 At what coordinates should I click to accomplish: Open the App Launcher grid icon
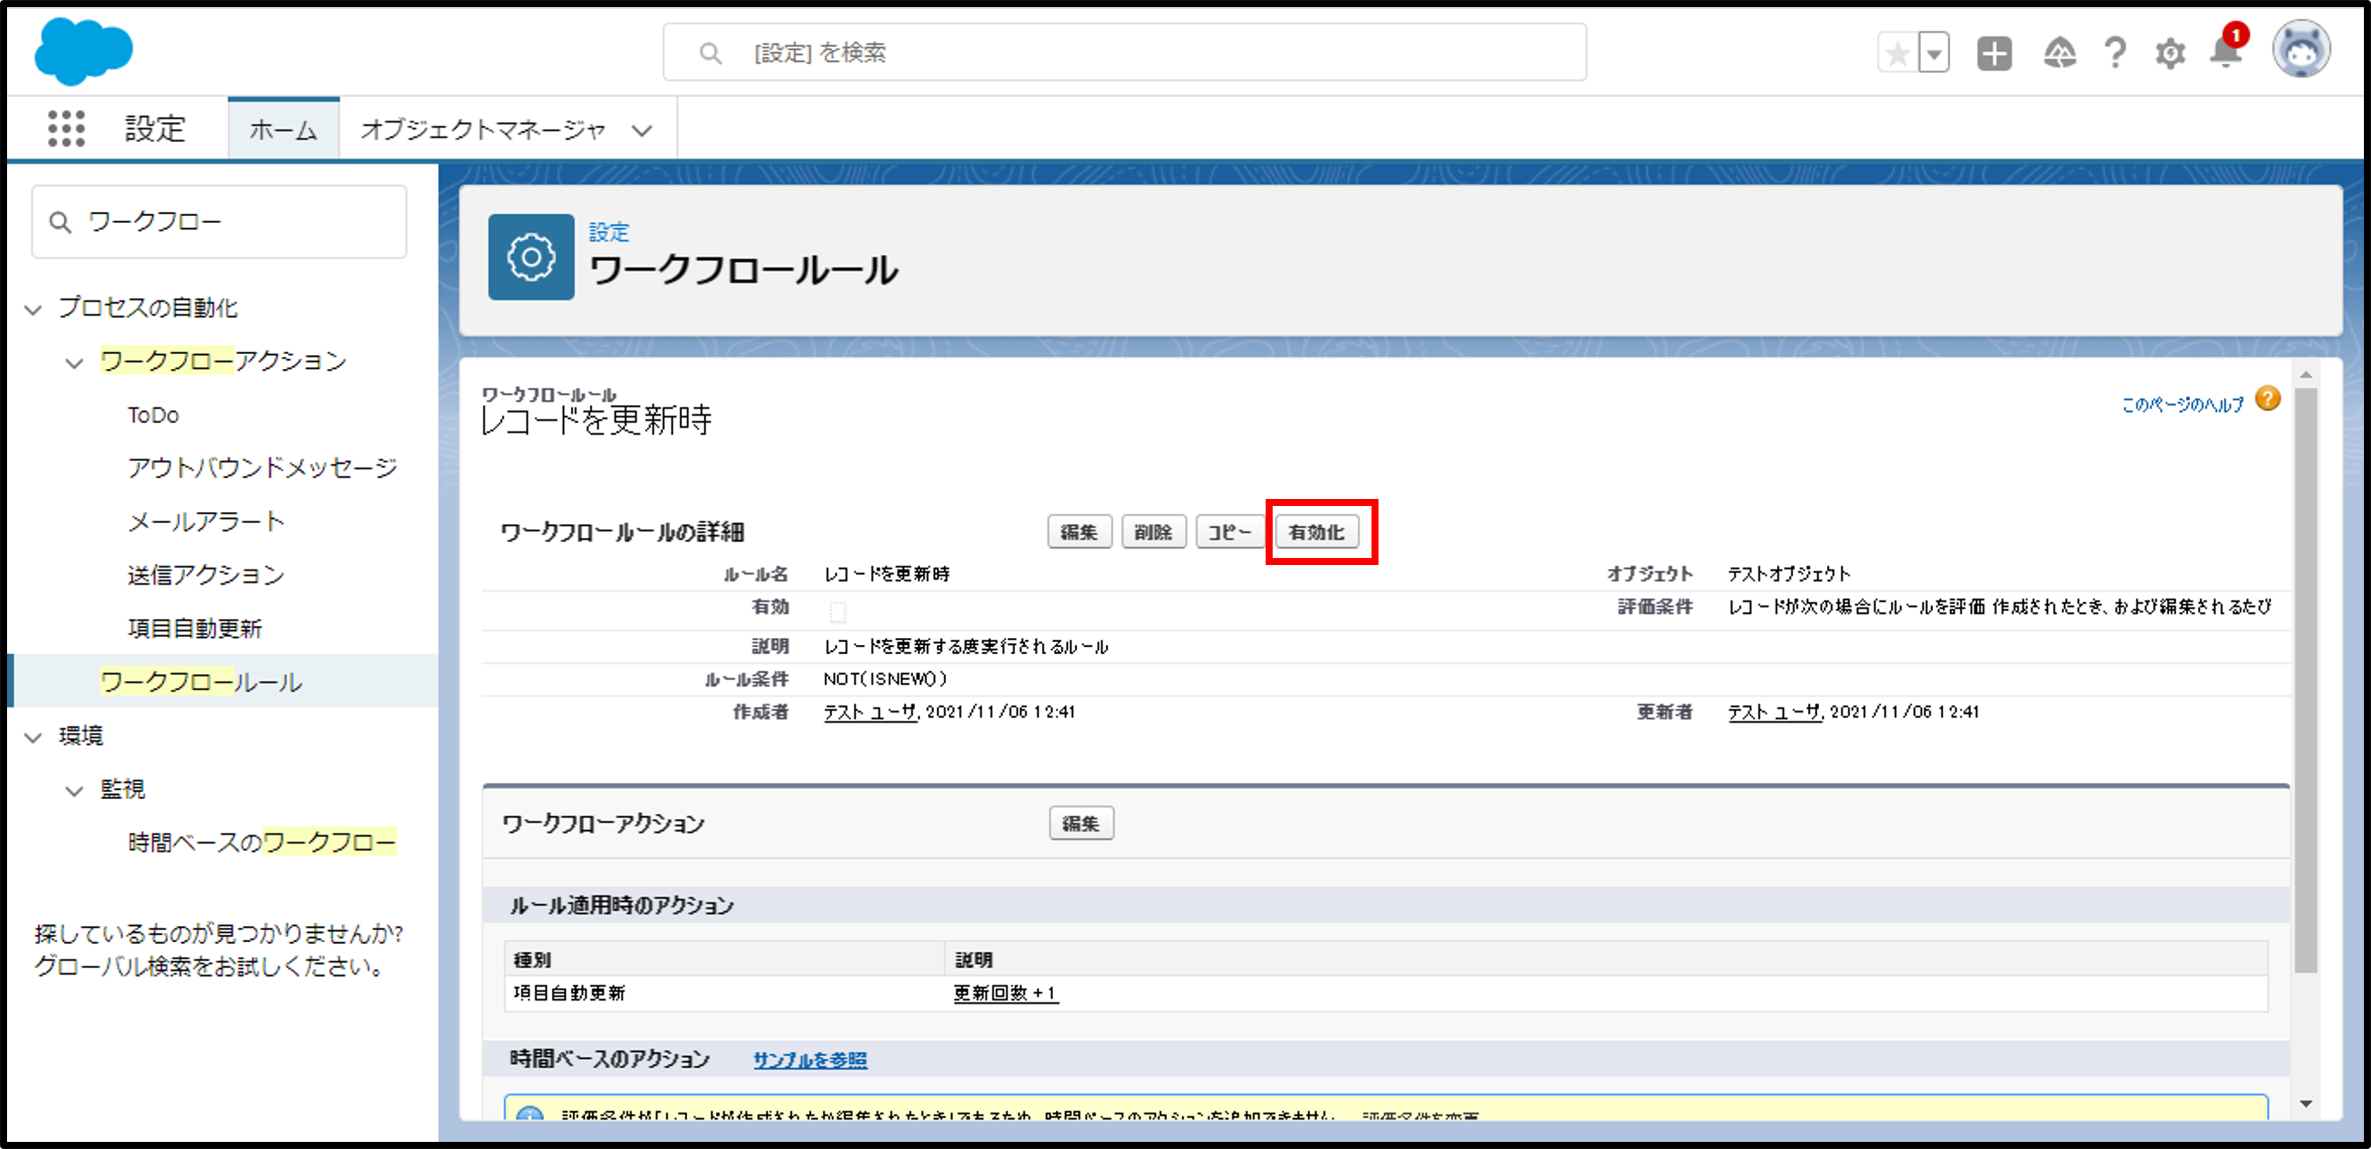point(66,129)
